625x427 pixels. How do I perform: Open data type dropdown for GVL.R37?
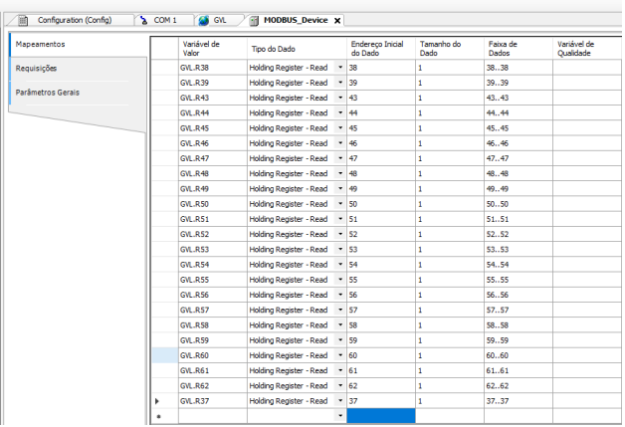point(339,400)
